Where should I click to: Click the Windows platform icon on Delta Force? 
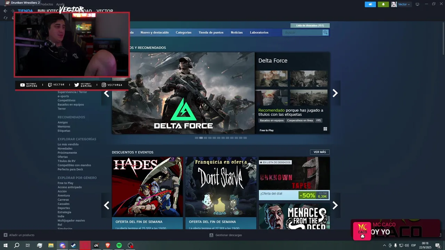point(325,129)
